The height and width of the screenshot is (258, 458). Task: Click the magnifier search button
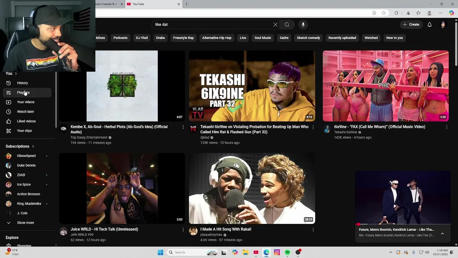287,25
